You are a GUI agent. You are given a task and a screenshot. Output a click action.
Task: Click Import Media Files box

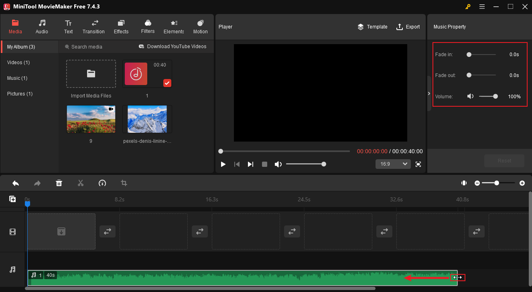(x=91, y=74)
